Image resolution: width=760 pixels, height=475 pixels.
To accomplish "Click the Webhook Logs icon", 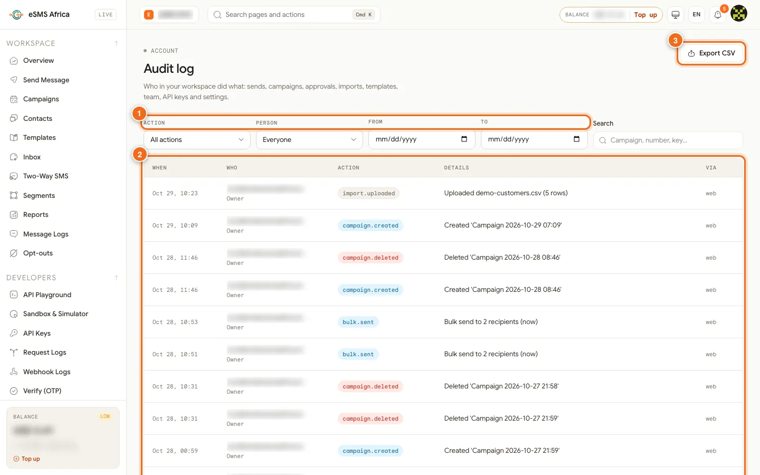I will [x=14, y=372].
